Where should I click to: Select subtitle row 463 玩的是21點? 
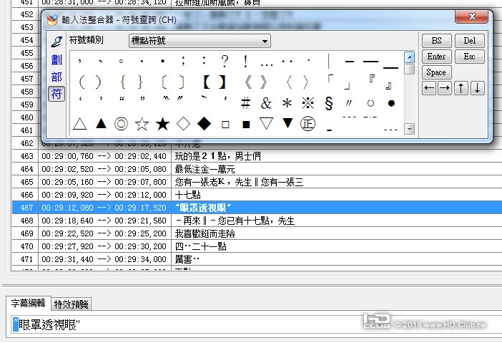click(257, 156)
